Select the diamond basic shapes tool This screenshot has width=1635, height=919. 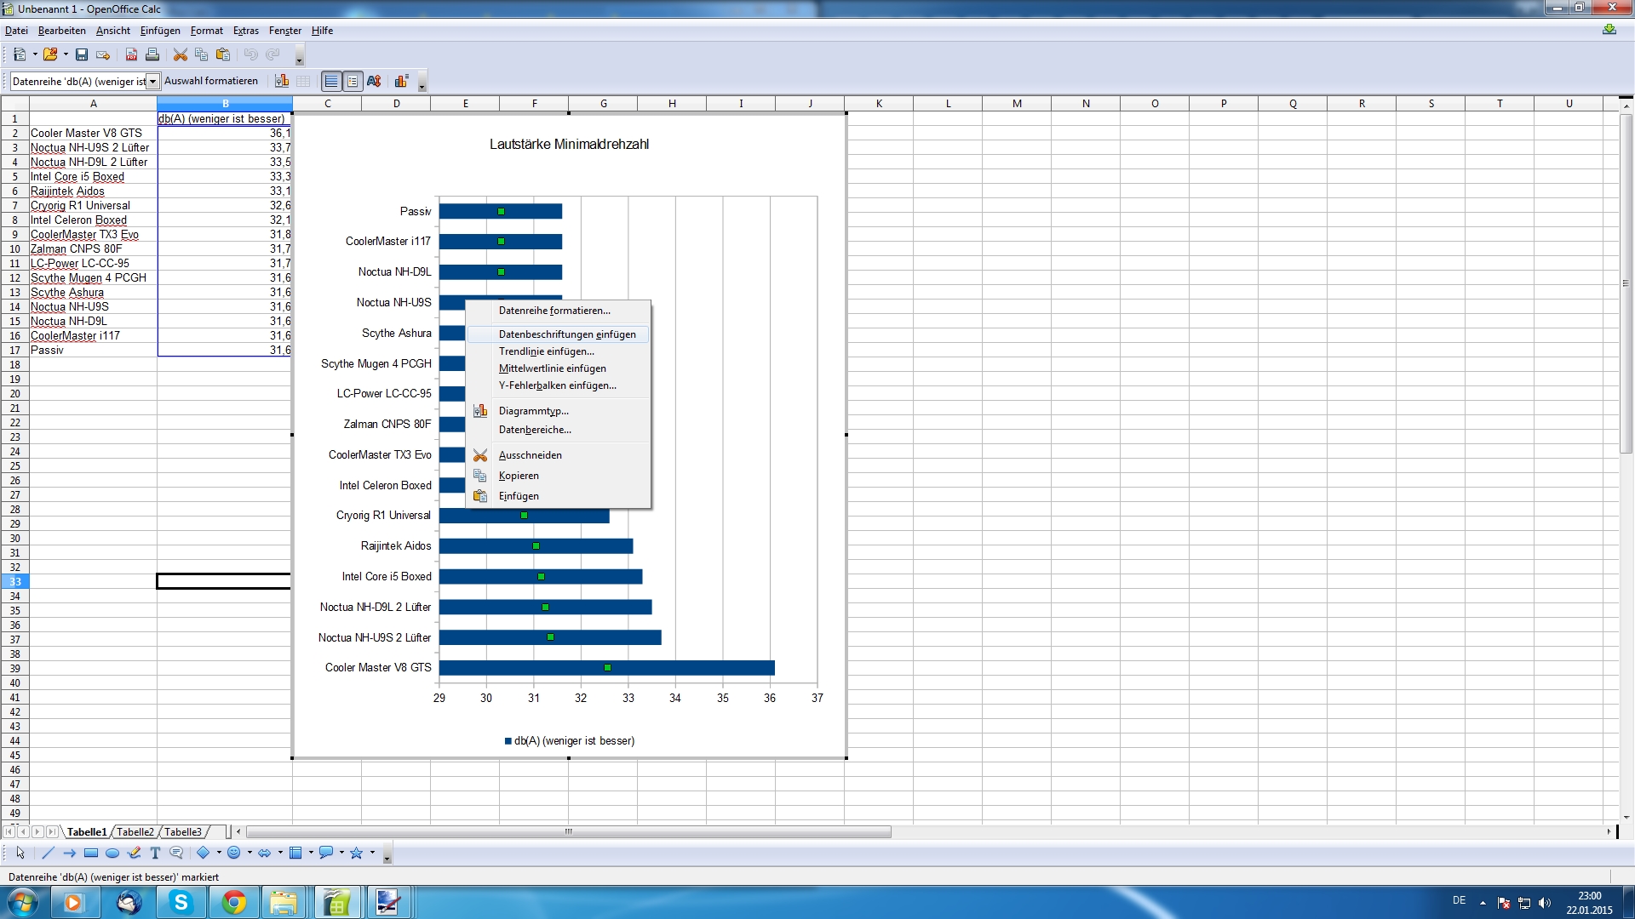(204, 853)
